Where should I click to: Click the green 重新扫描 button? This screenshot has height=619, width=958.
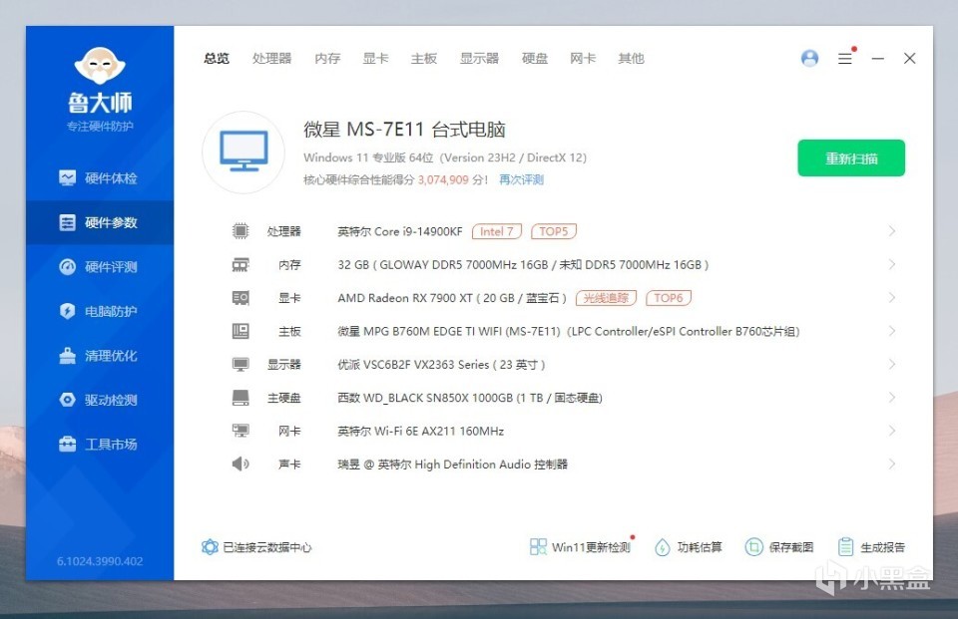(851, 158)
